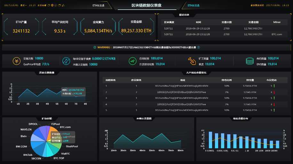Click the blue Z circle icon beside 每KB交易手续费
The height and width of the screenshot is (164, 293).
[x=66, y=61]
